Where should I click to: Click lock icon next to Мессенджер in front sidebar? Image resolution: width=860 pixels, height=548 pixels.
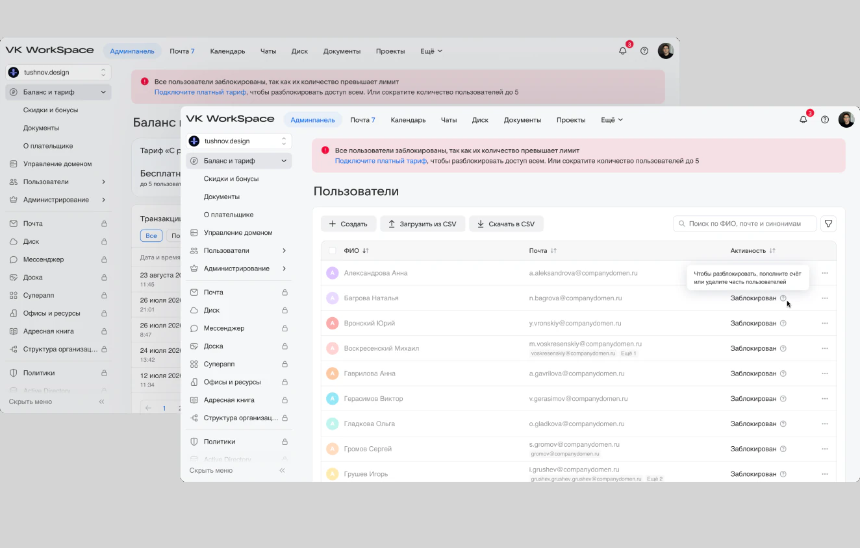[285, 328]
